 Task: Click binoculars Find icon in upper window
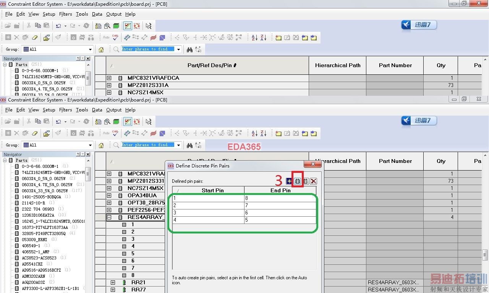pyautogui.click(x=189, y=49)
